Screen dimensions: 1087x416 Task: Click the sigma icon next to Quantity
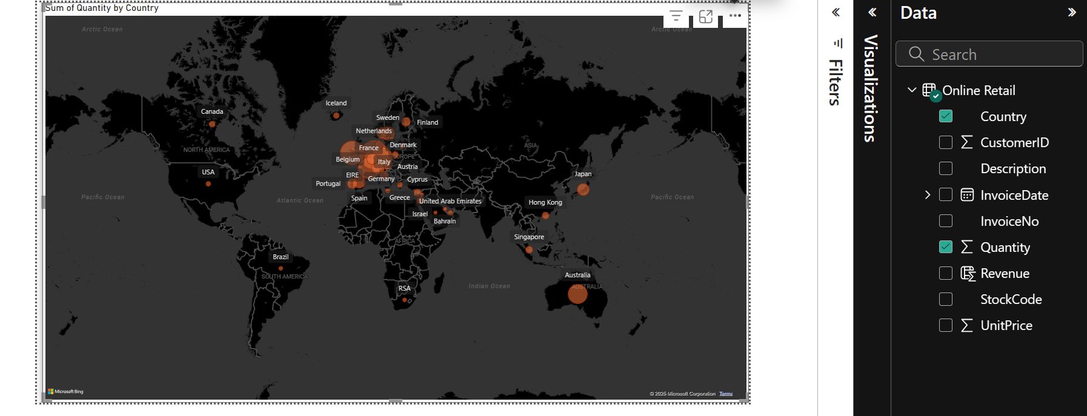(967, 247)
